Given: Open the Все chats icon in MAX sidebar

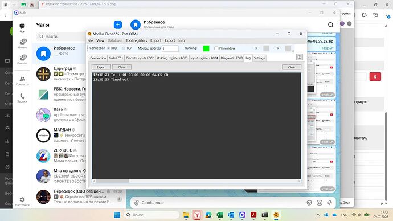Looking at the screenshot, I should (22, 28).
